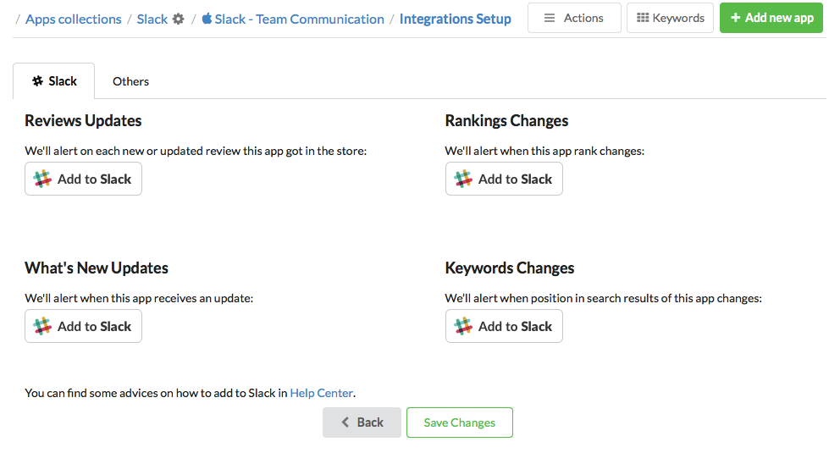Go back with the Back button
Viewport: 829px width, 475px height.
pos(362,423)
